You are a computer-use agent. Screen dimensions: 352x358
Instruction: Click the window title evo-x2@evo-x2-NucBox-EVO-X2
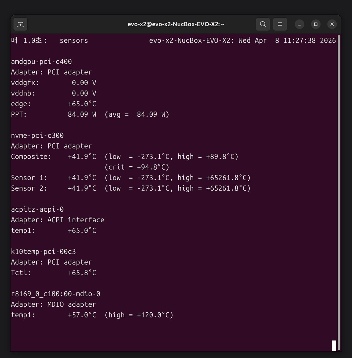coord(176,24)
